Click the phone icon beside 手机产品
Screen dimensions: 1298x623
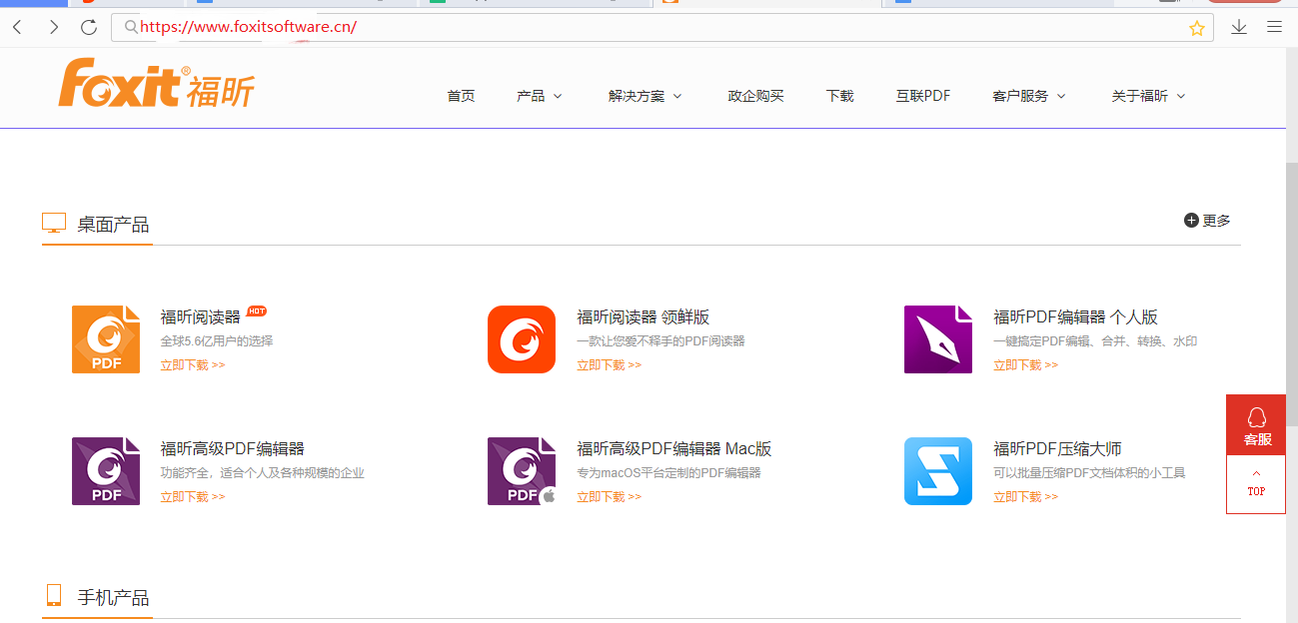[54, 596]
